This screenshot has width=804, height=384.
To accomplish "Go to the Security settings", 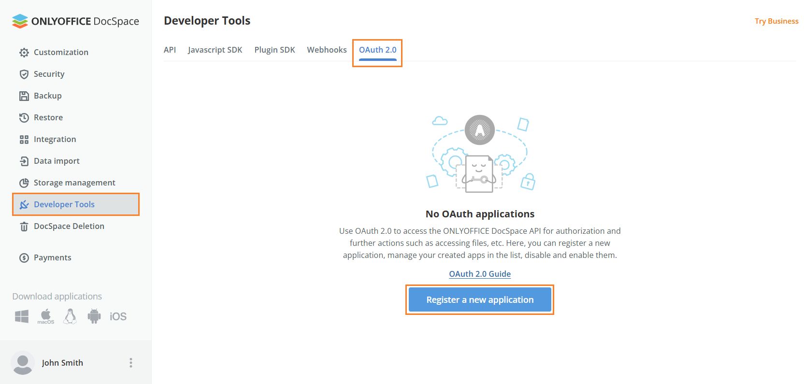I will click(x=49, y=74).
